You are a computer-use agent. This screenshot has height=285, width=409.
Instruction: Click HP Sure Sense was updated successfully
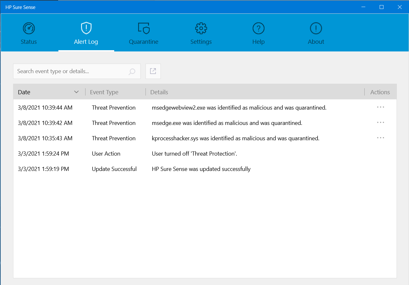[201, 169]
